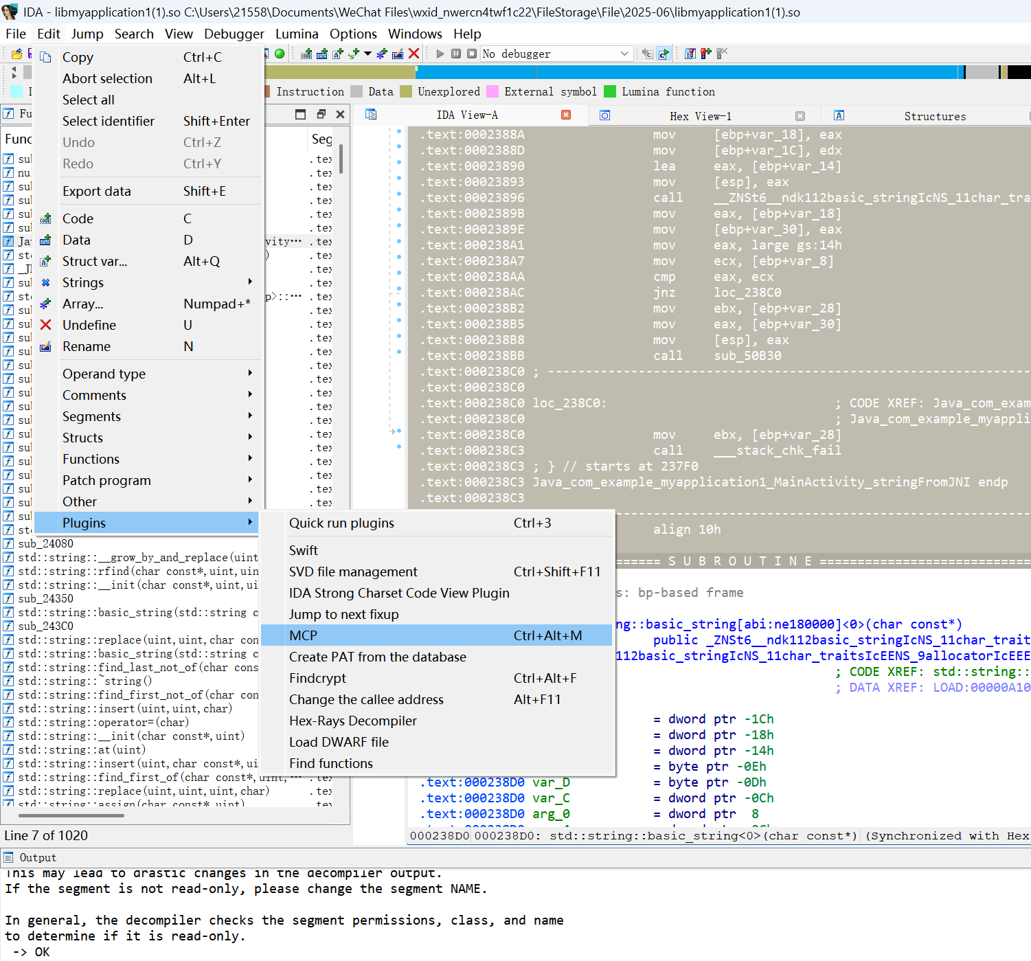The width and height of the screenshot is (1031, 961).
Task: Close the Hex View-1 tab
Action: point(800,116)
